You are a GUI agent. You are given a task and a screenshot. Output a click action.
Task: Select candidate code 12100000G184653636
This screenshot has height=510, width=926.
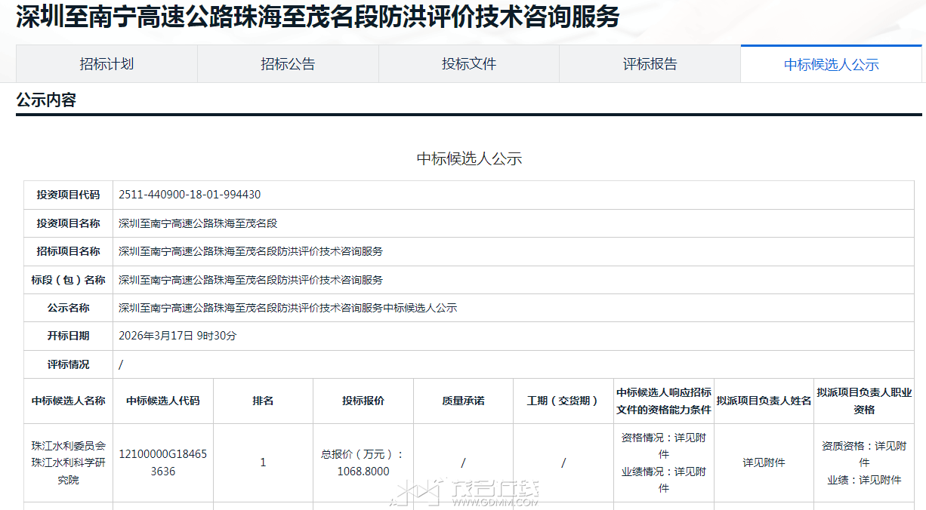[162, 462]
